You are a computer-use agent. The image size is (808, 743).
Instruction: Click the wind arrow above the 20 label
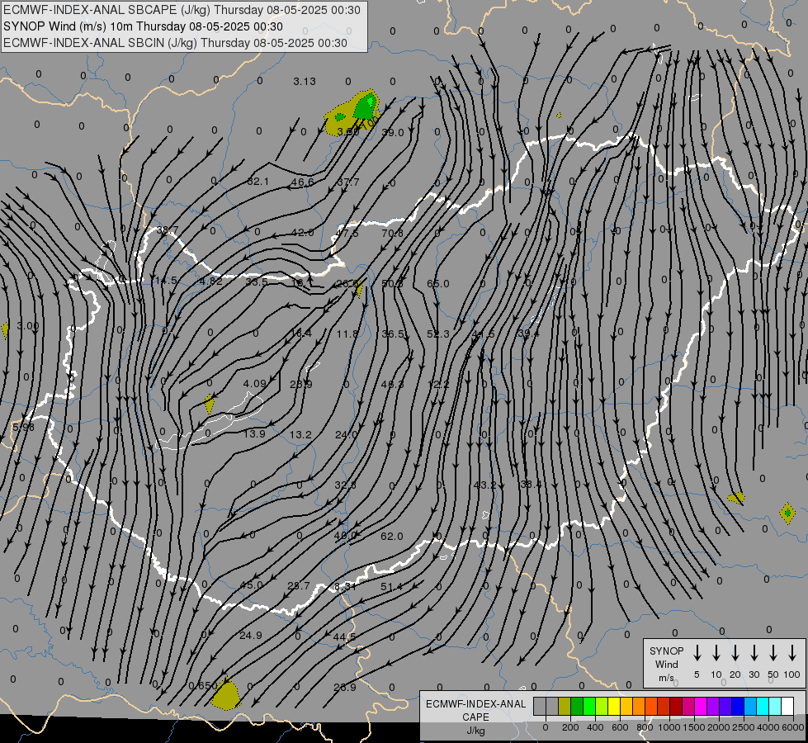(735, 653)
